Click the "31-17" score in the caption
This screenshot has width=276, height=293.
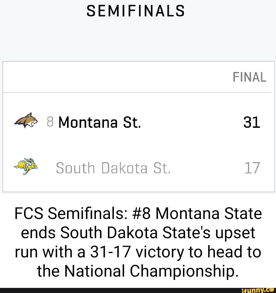pyautogui.click(x=110, y=252)
